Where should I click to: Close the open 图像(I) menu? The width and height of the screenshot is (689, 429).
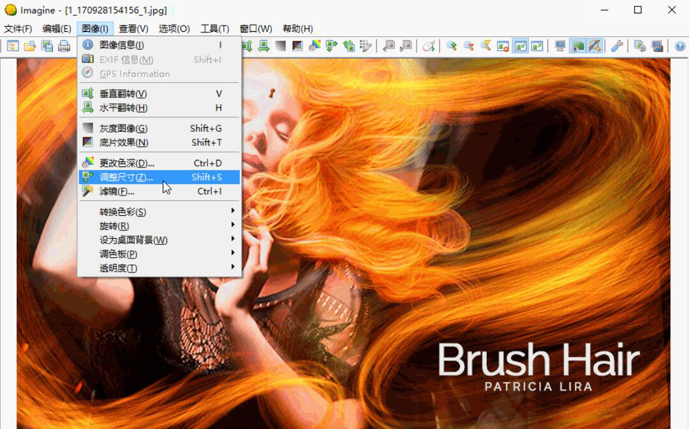95,29
